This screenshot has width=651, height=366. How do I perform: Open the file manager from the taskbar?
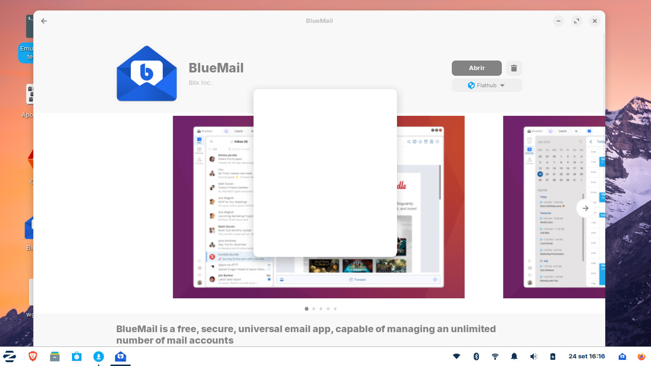tap(55, 356)
